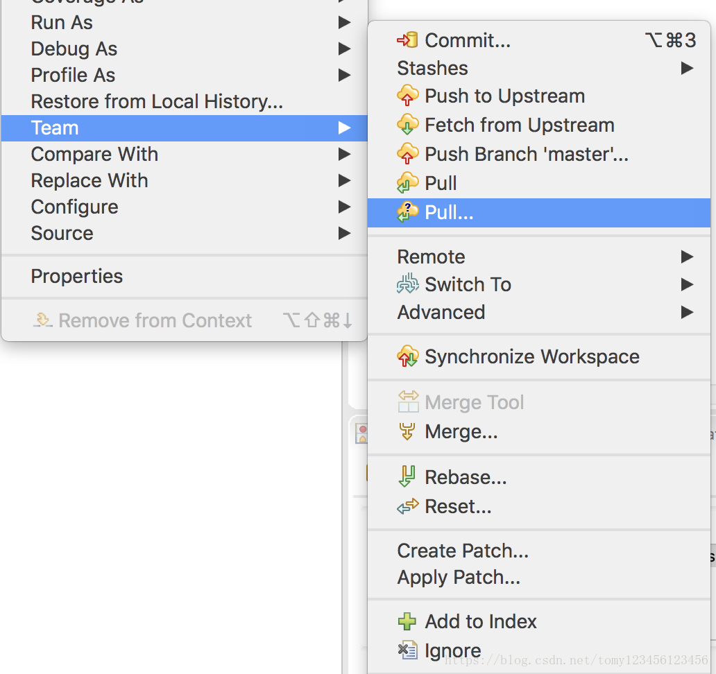Click the Synchronize Workspace icon
Screen dimensions: 716x674
tap(407, 356)
